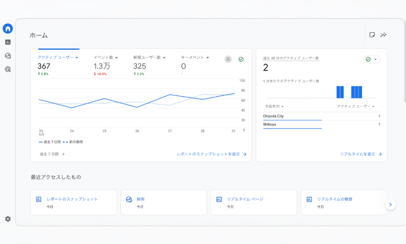Open the Reports icon in the sidebar
This screenshot has width=406, height=244.
click(x=7, y=41)
